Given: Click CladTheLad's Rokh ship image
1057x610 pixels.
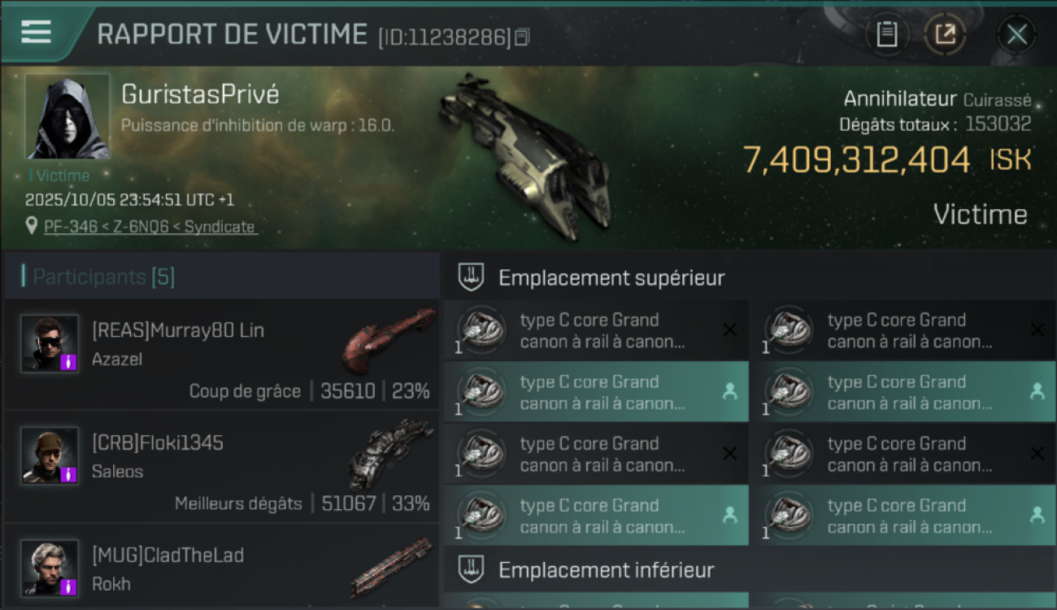Looking at the screenshot, I should tap(392, 567).
